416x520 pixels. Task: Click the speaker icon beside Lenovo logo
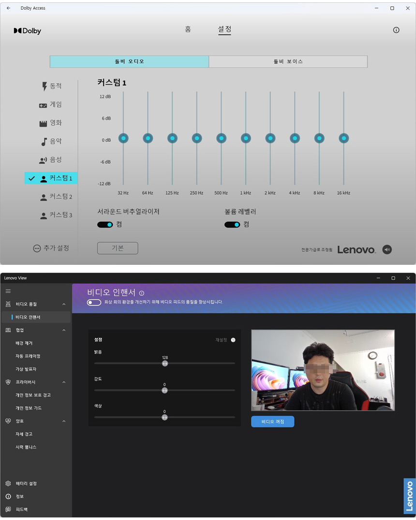tap(386, 249)
